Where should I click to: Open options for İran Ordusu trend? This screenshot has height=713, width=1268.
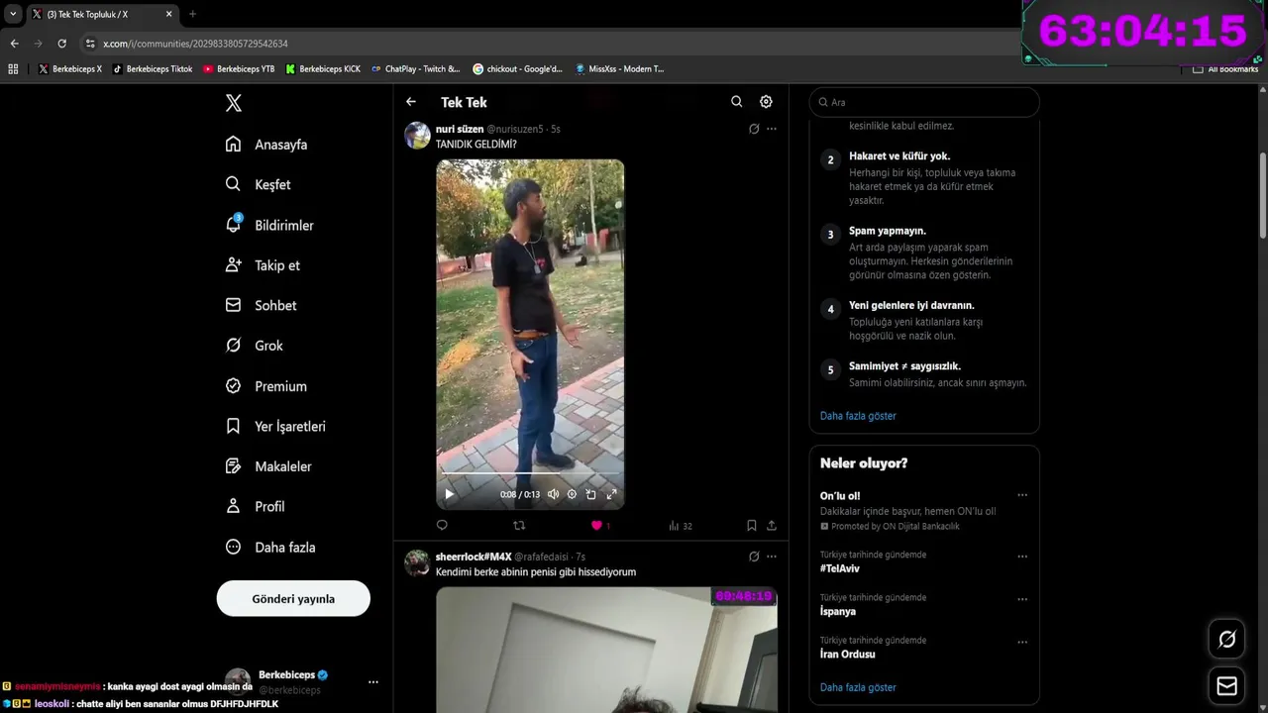(x=1022, y=642)
